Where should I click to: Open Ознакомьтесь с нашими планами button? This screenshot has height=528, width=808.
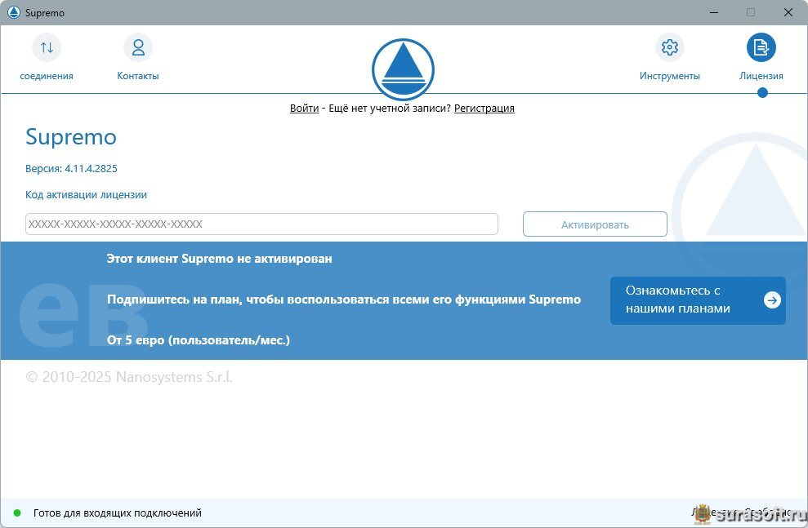tap(698, 300)
